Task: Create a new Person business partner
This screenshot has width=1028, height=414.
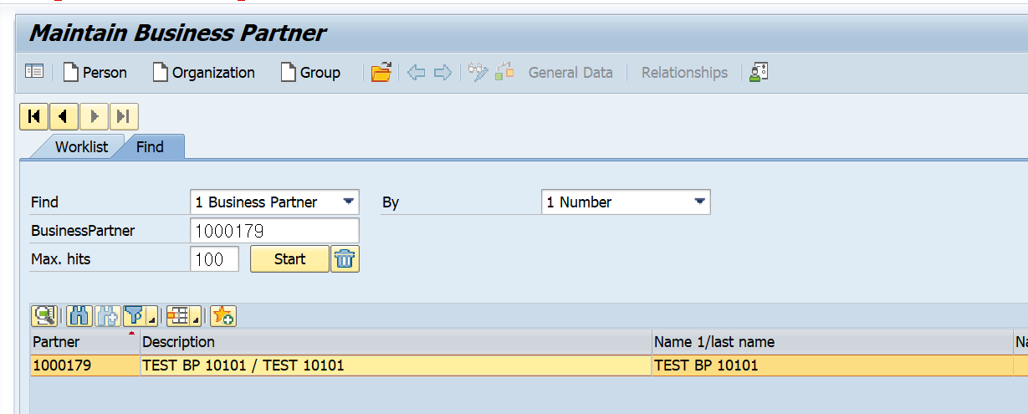Action: pos(95,73)
